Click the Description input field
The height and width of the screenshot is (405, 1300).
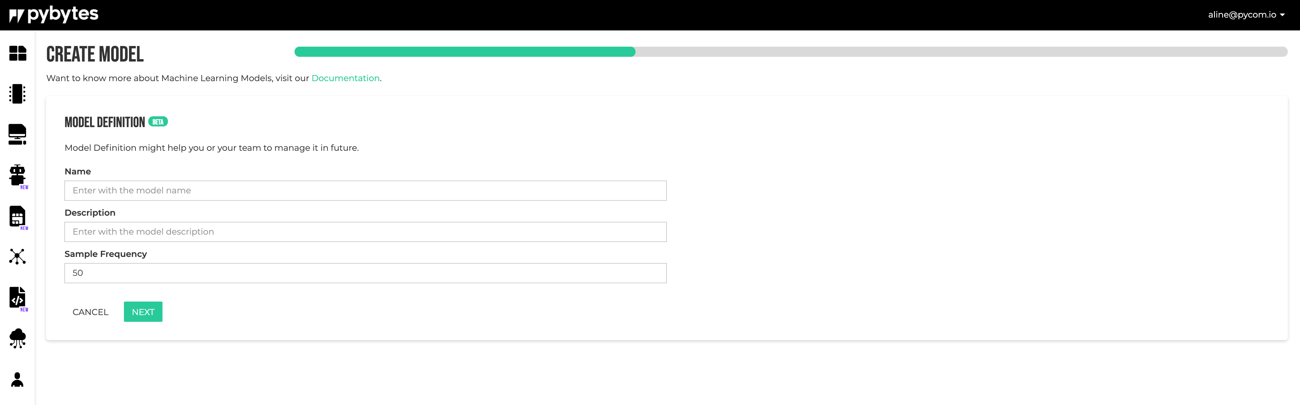[x=366, y=231]
